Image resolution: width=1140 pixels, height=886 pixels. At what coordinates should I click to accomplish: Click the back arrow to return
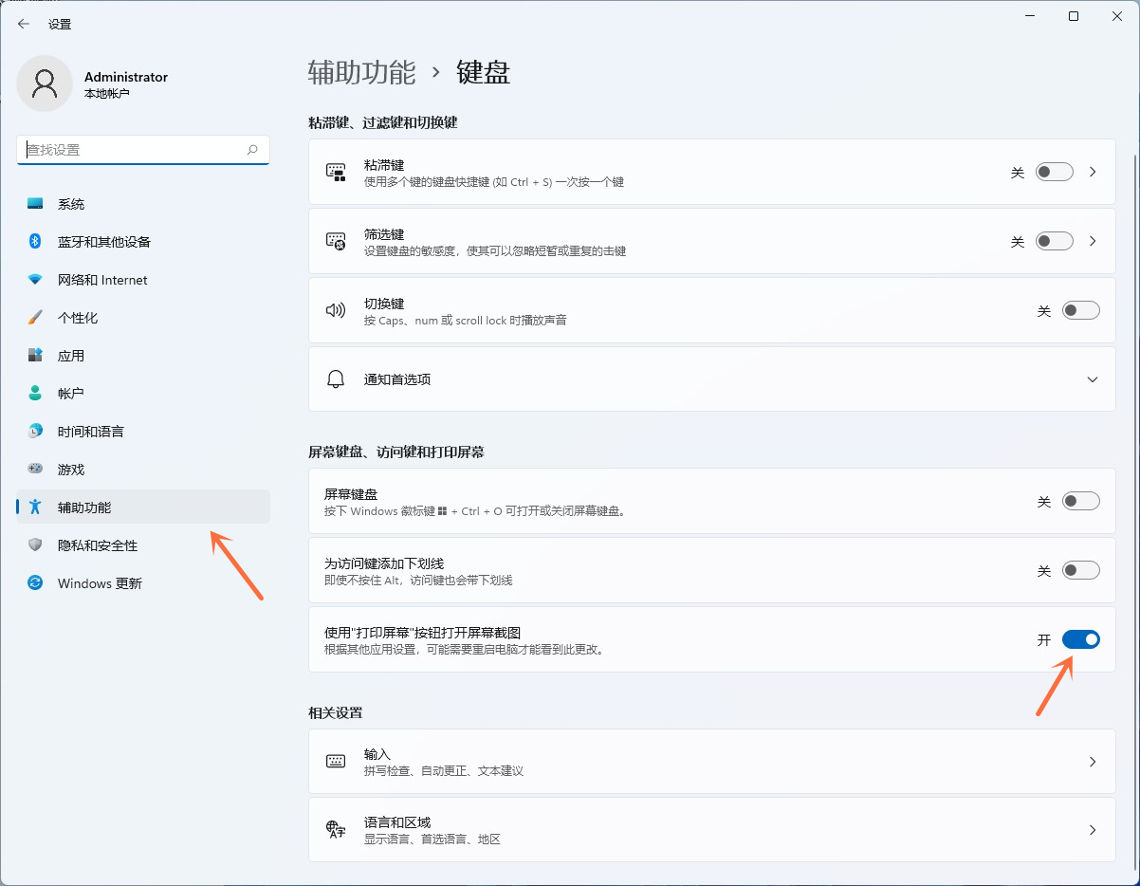[22, 23]
